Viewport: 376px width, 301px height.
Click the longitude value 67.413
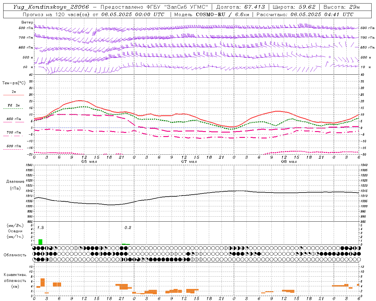point(254,7)
